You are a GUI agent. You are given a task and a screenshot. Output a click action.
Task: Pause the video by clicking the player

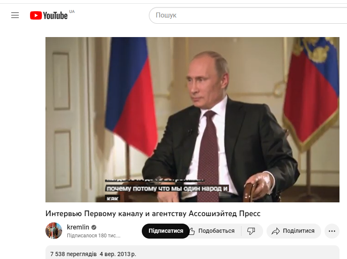click(x=192, y=120)
